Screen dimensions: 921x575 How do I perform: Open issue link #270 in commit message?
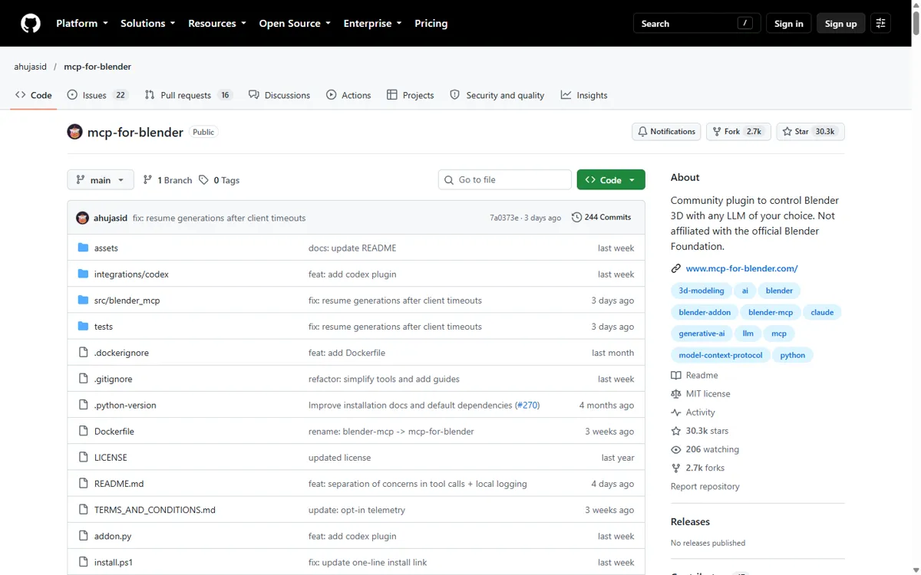pos(527,405)
